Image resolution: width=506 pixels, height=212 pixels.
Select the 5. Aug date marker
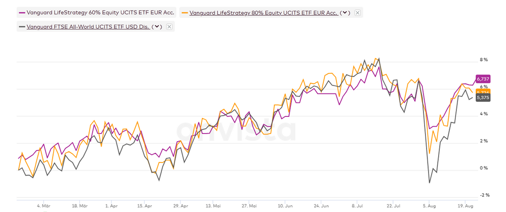click(x=430, y=206)
